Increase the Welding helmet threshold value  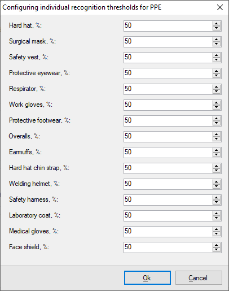click(x=217, y=182)
